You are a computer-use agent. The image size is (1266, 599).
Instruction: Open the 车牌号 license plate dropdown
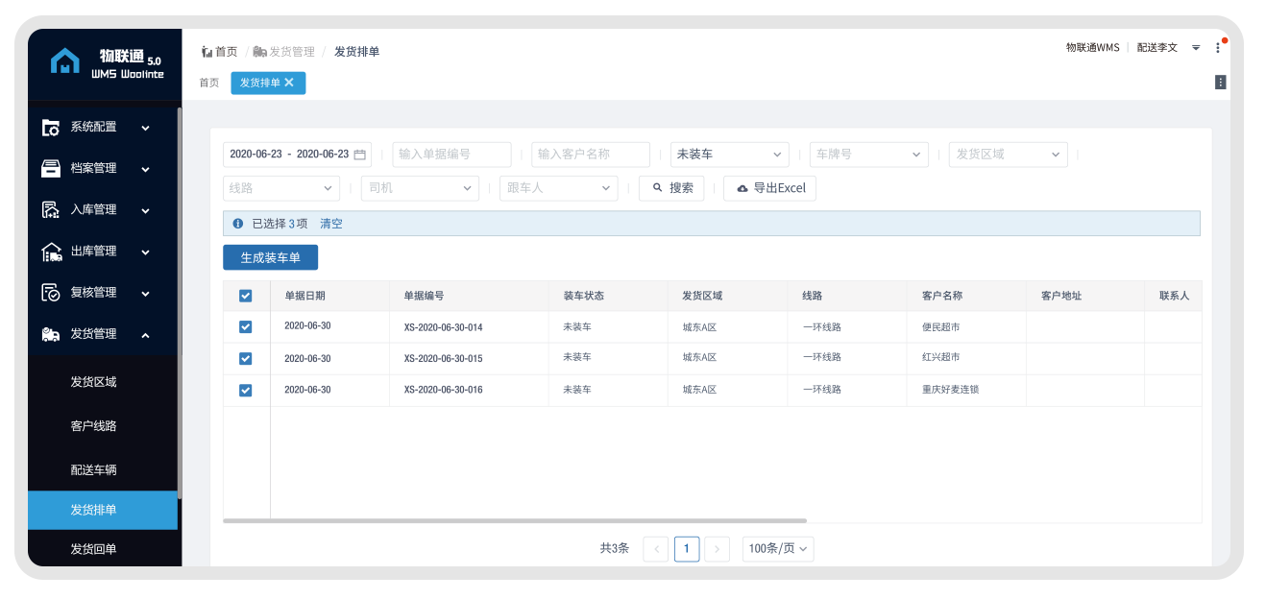[x=868, y=155]
